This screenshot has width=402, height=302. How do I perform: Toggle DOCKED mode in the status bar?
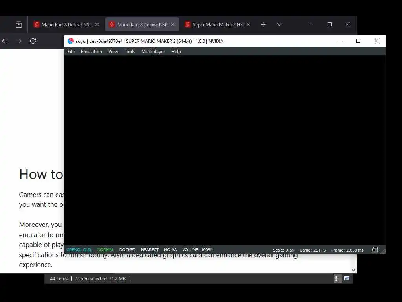[128, 250]
